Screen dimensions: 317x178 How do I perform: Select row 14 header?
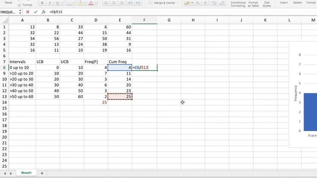4,102
